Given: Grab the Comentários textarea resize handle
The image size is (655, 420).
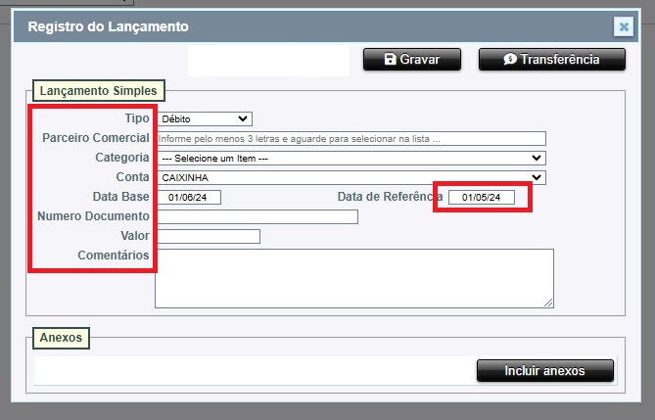Looking at the screenshot, I should pos(549,303).
